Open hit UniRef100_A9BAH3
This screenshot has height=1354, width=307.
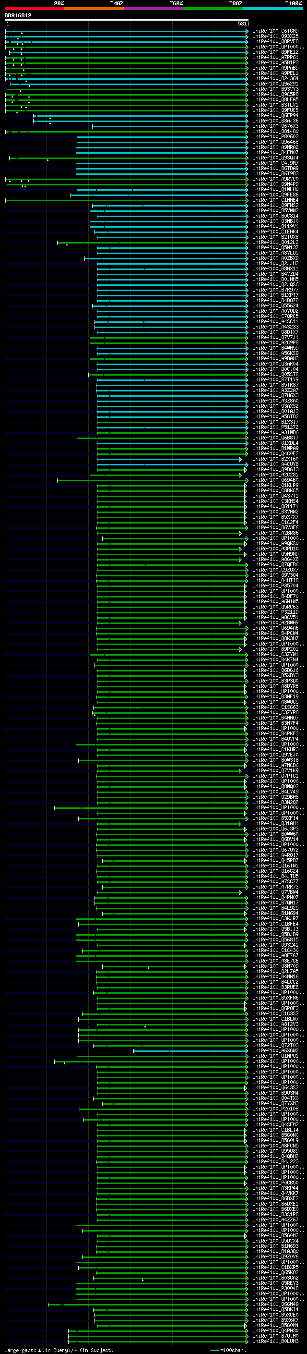[275, 358]
